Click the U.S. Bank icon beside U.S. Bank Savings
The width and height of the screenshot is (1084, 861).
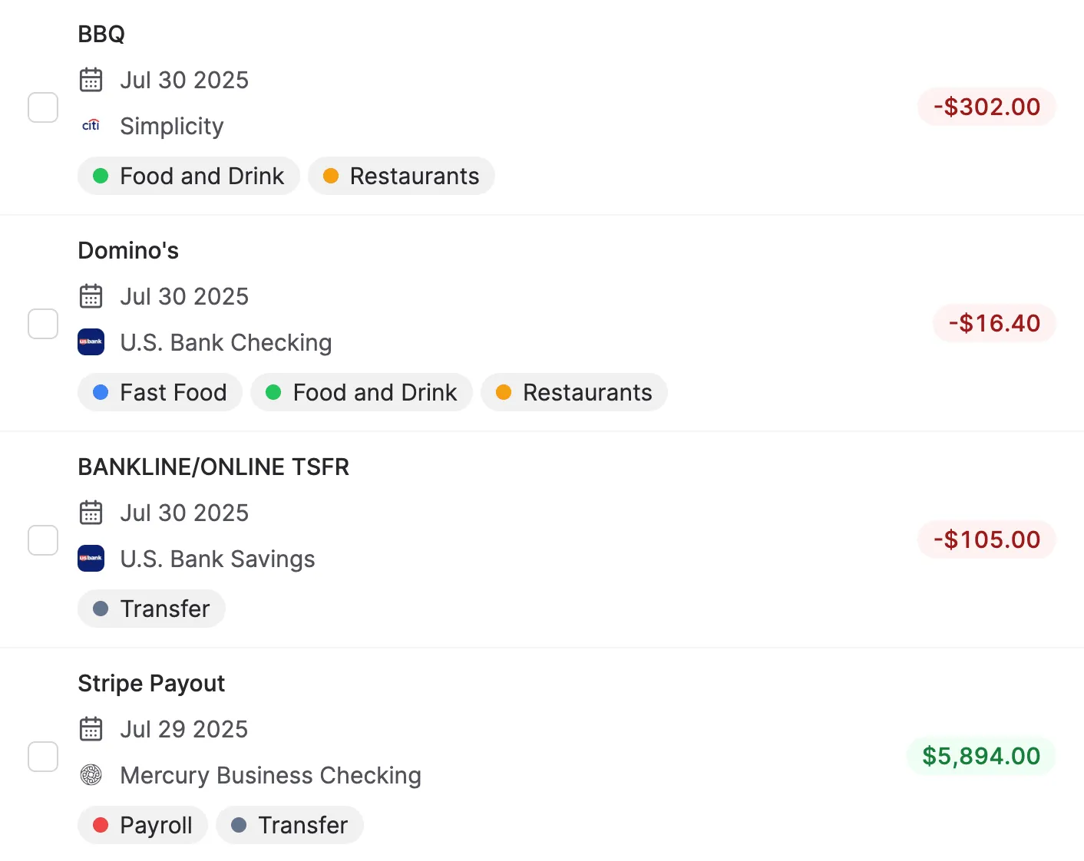(x=91, y=559)
